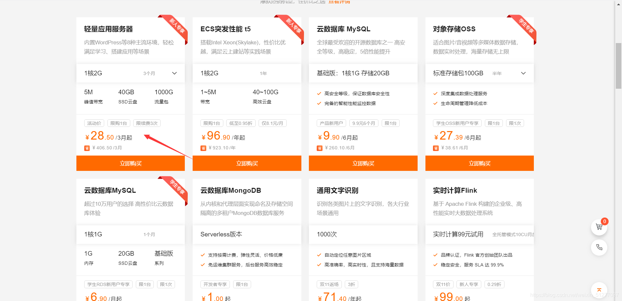
Task: Open the ECS突发性能 t5 product title
Action: (226, 29)
